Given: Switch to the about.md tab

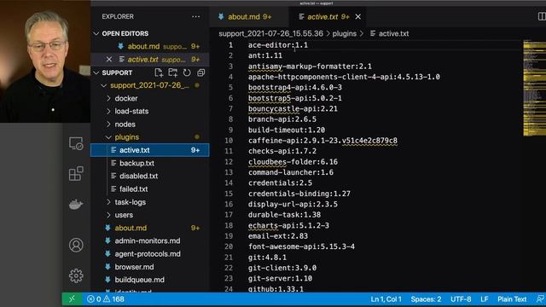Looking at the screenshot, I should click(248, 17).
